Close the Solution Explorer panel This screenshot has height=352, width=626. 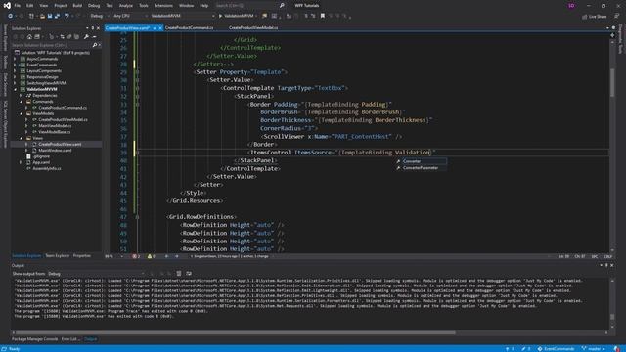pyautogui.click(x=98, y=28)
